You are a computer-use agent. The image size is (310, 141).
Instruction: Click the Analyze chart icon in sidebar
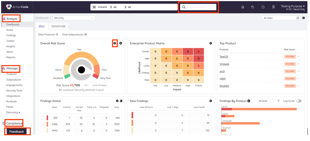(4, 19)
